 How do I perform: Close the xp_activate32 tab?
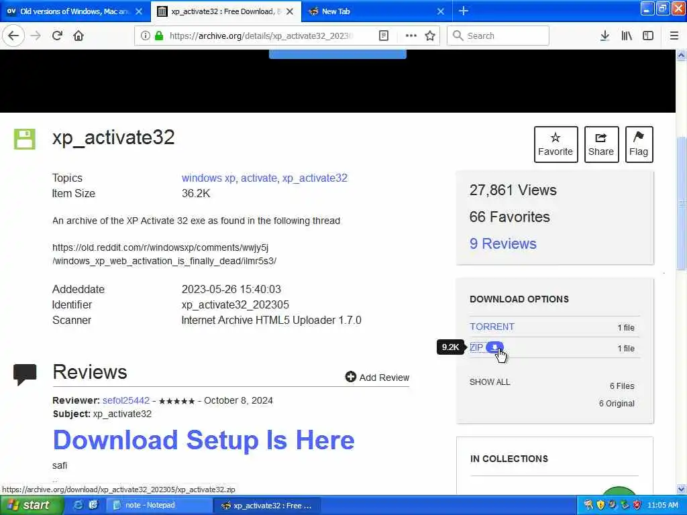click(290, 11)
